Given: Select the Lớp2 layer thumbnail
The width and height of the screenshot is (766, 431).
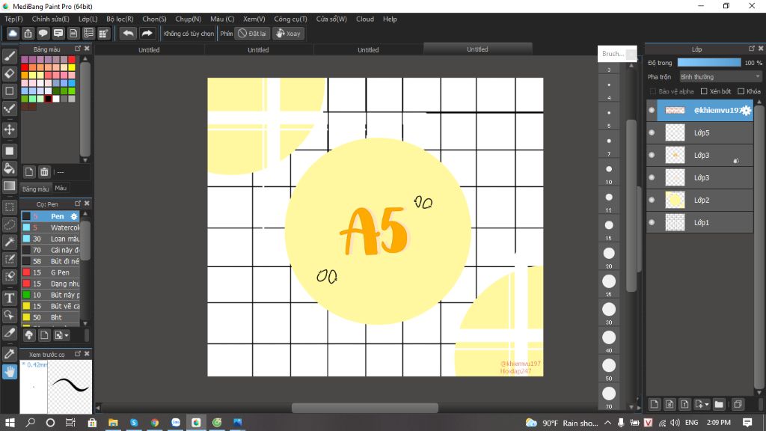Looking at the screenshot, I should click(675, 200).
